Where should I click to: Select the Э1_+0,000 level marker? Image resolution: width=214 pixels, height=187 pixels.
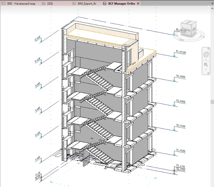click(x=180, y=151)
